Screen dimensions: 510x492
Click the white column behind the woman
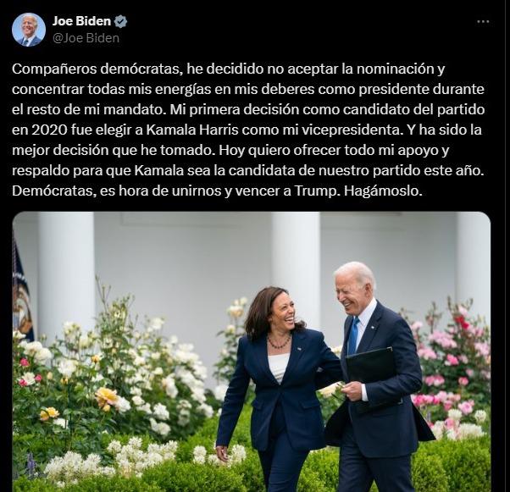pos(295,261)
